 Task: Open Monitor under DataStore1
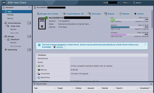13,43
